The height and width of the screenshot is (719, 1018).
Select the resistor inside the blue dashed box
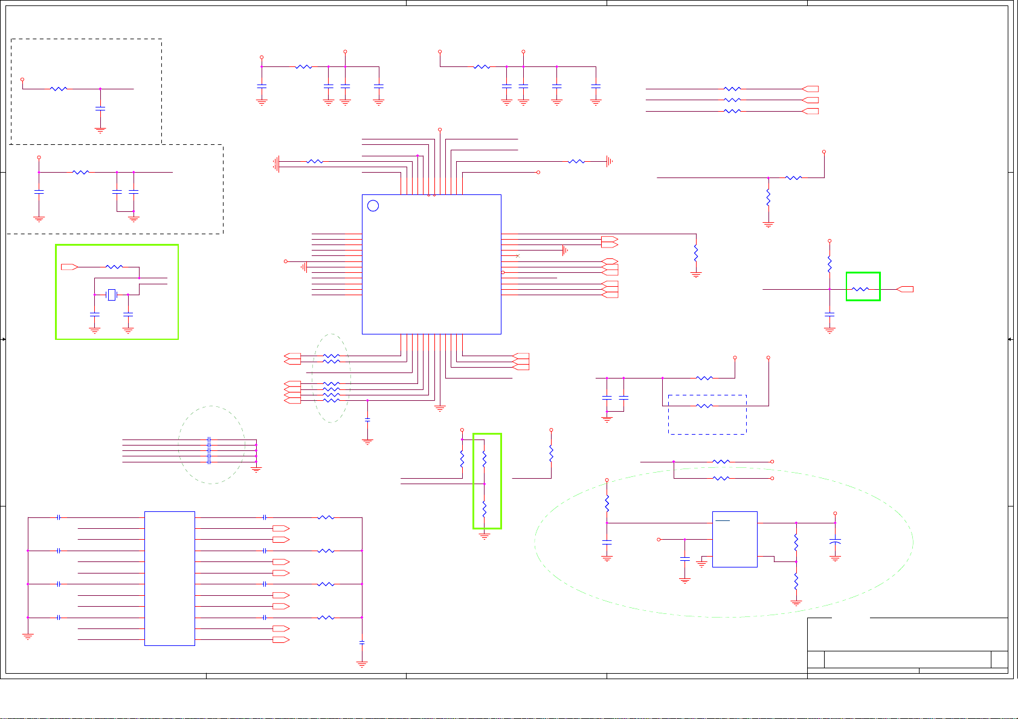[704, 406]
